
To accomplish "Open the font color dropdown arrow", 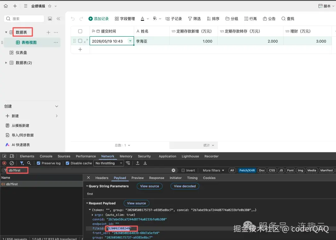I will click(x=148, y=19).
